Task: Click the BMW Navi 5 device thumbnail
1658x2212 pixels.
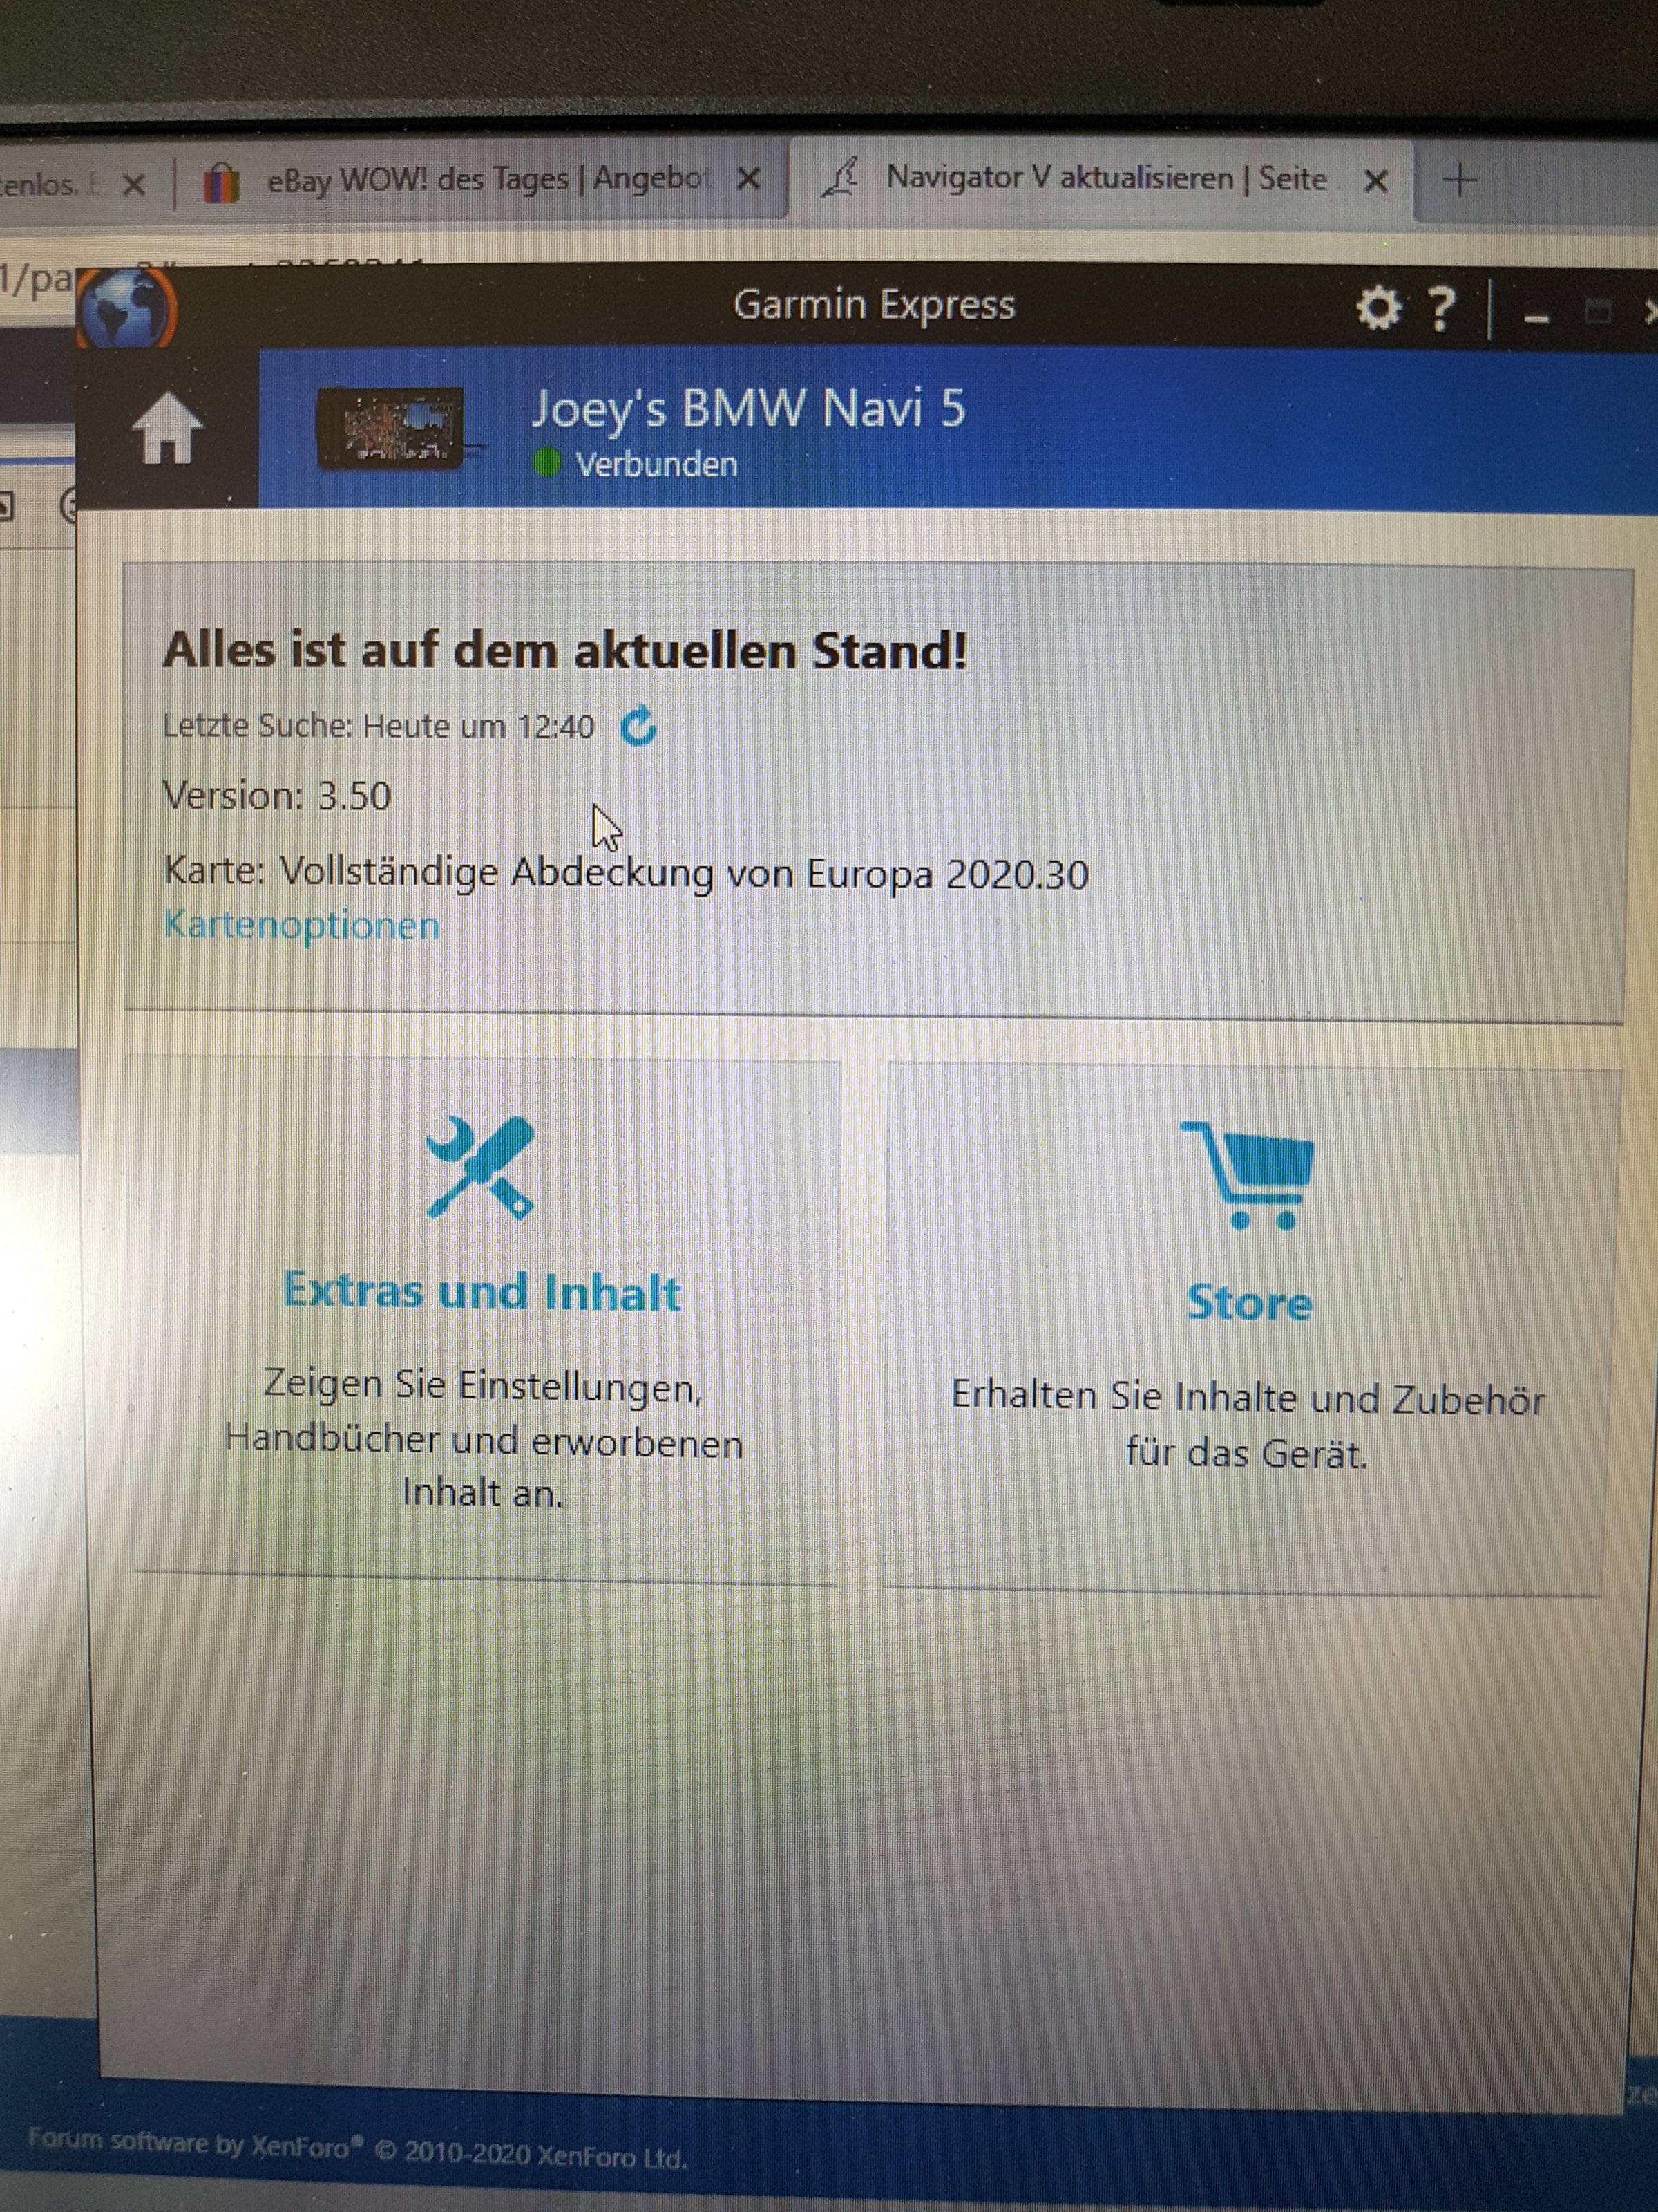Action: coord(391,429)
